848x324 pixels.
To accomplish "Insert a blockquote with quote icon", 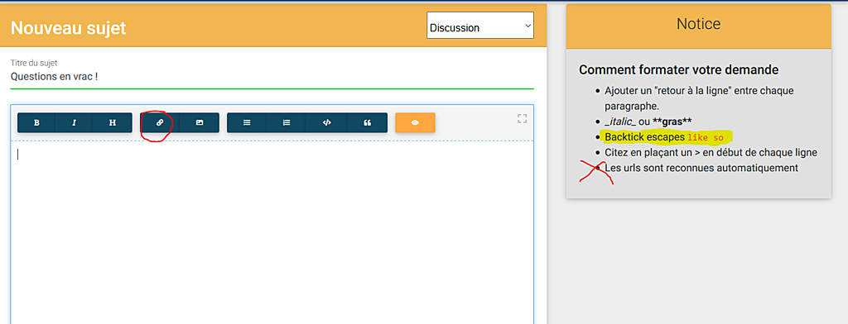I will point(367,122).
